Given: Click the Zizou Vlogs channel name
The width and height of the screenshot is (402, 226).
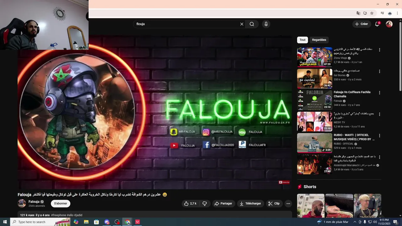Looking at the screenshot, I should point(340,58).
